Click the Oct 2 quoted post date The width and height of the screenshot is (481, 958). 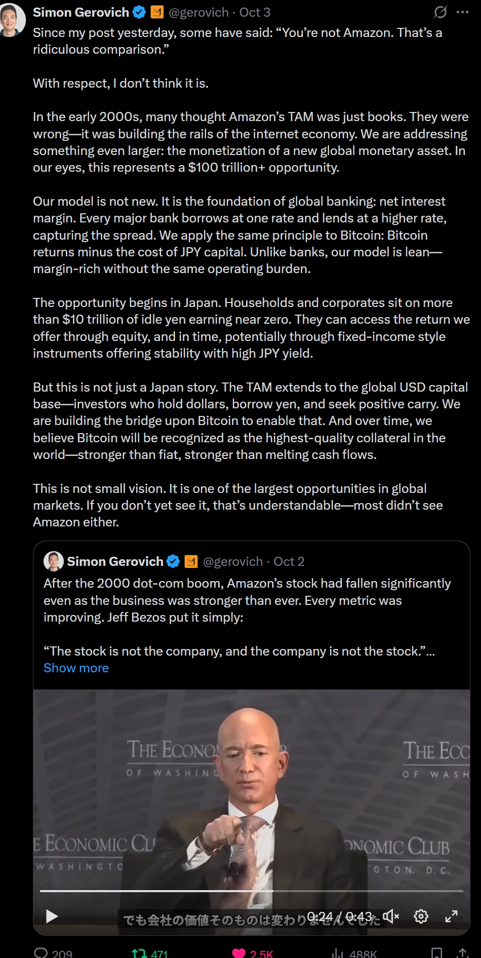click(289, 561)
